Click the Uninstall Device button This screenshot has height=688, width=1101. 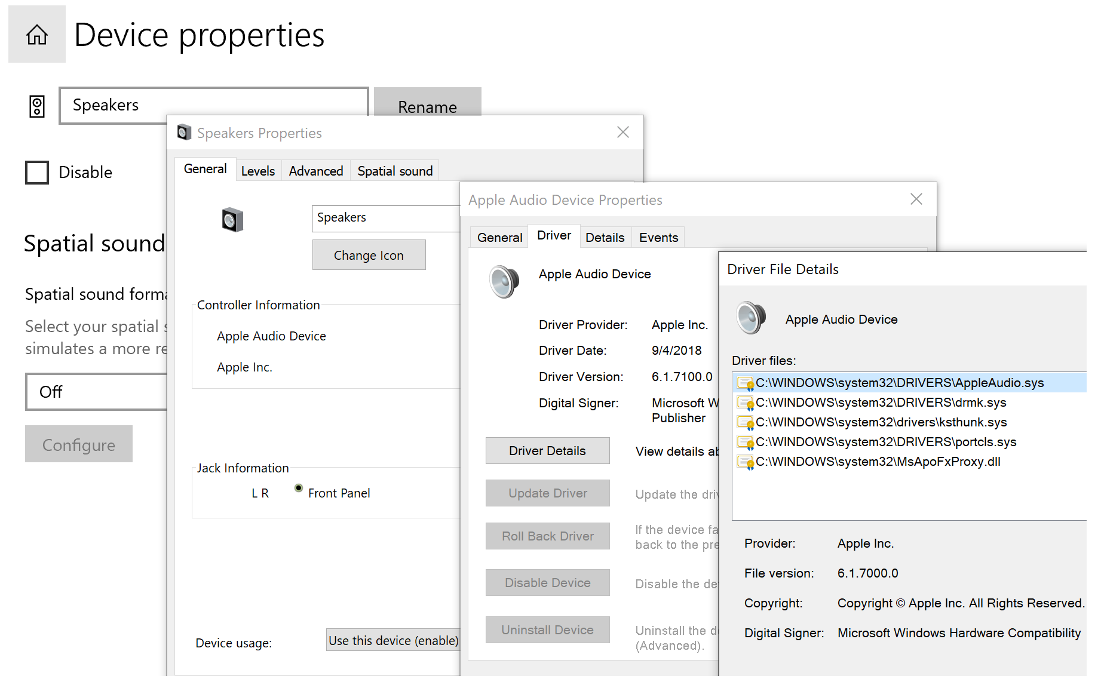pos(547,630)
